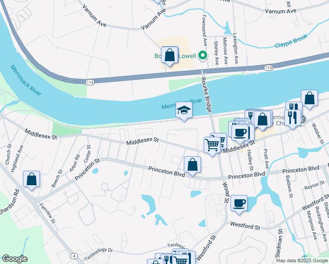Open the green location pin by Lowell
Viewport: 329px width, 264px height.
tap(203, 56)
